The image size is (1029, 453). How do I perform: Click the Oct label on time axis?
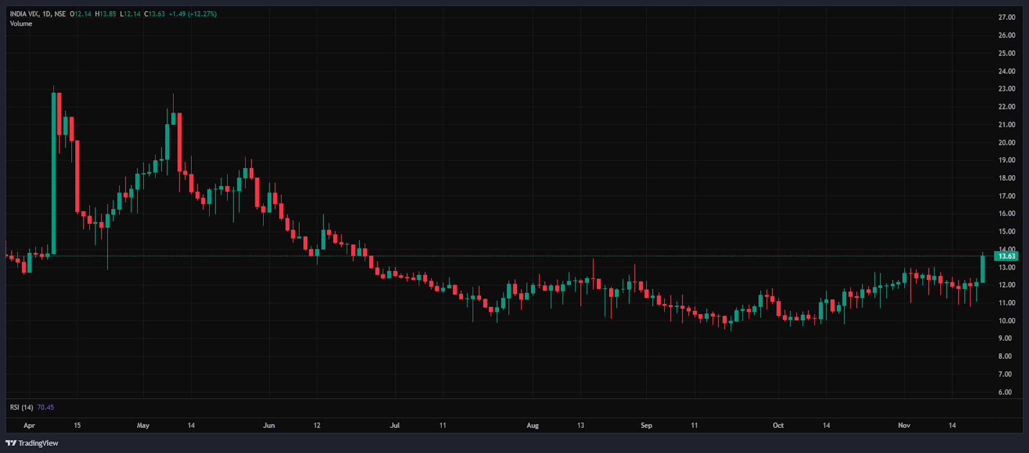tap(778, 425)
